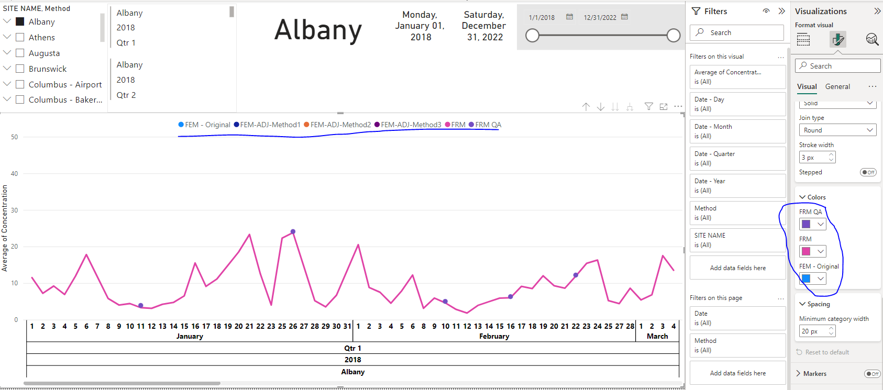
Task: Click the Filters pane search box
Action: (737, 32)
